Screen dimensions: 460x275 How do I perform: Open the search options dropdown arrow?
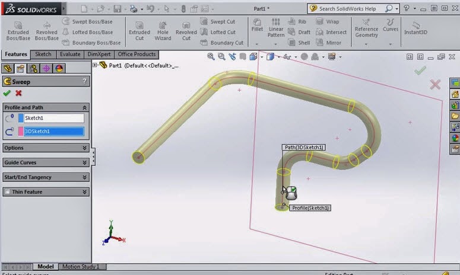pos(396,9)
